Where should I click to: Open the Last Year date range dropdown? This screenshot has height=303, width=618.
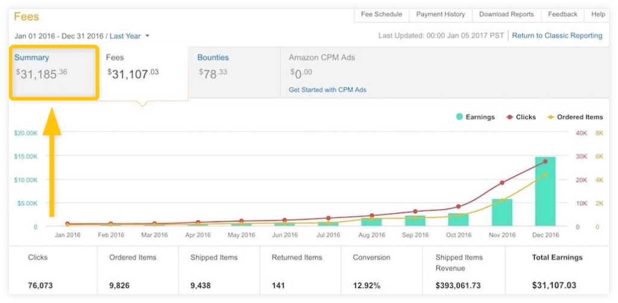pyautogui.click(x=125, y=36)
